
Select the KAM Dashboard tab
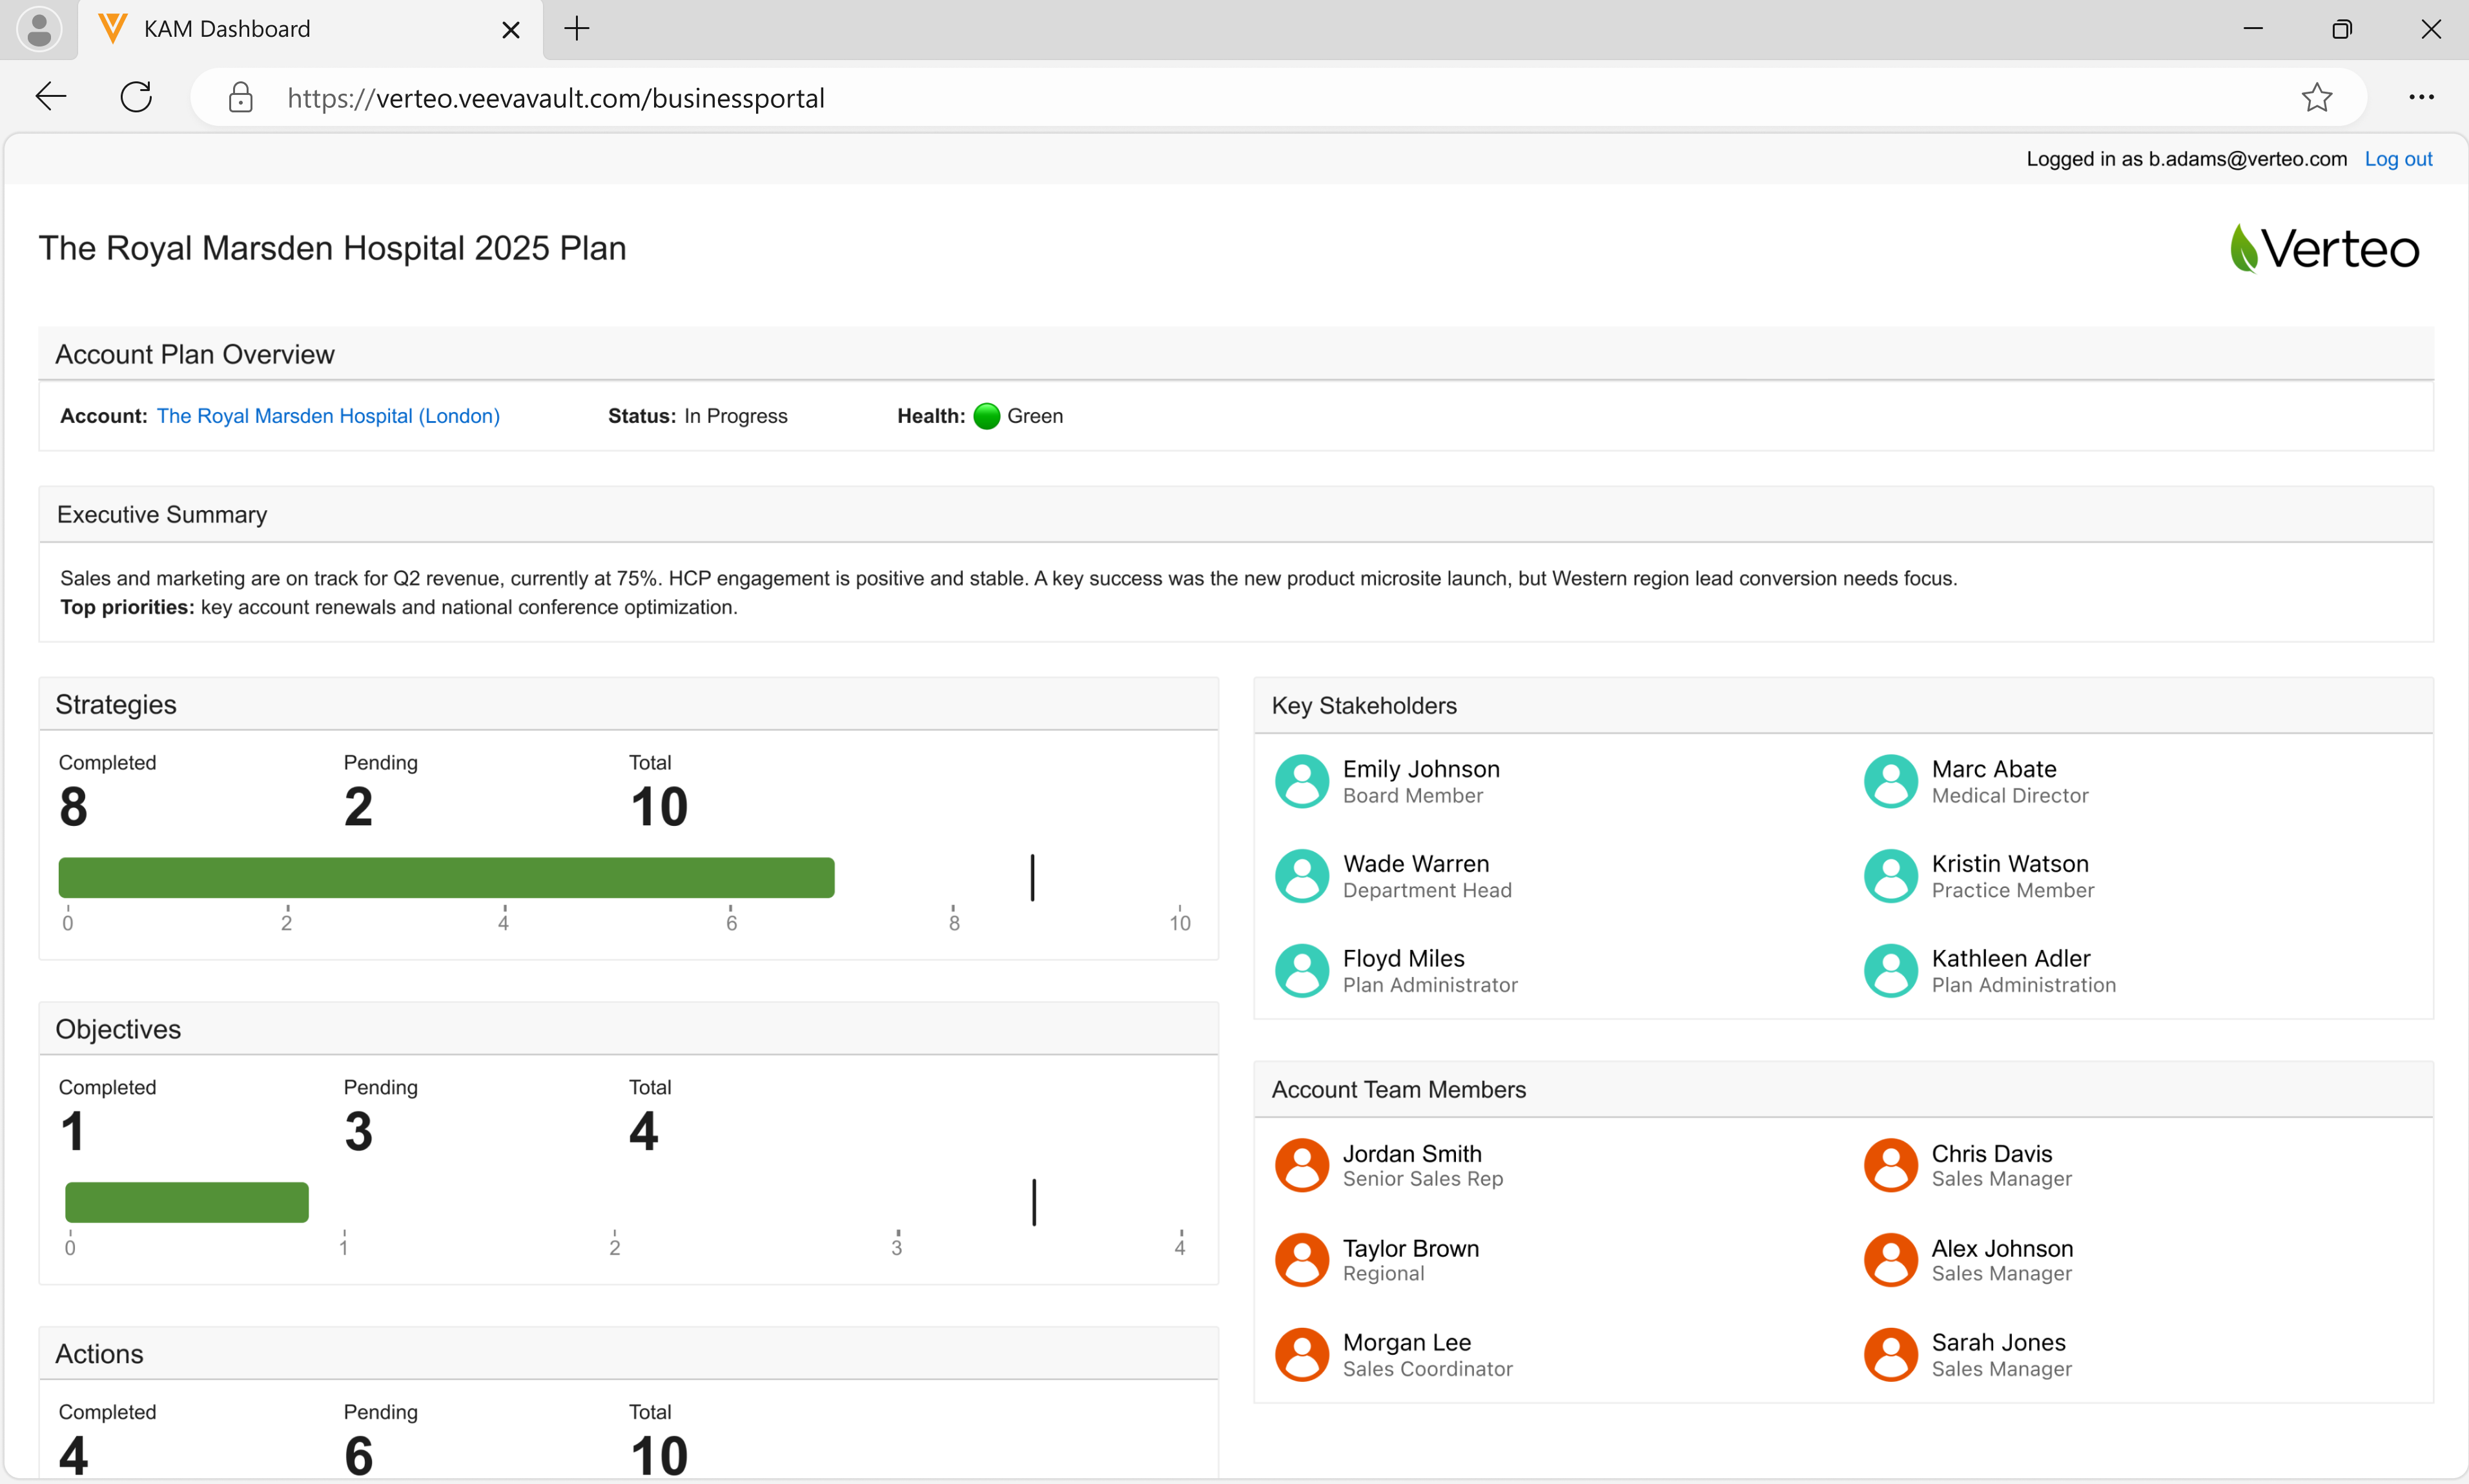[227, 29]
